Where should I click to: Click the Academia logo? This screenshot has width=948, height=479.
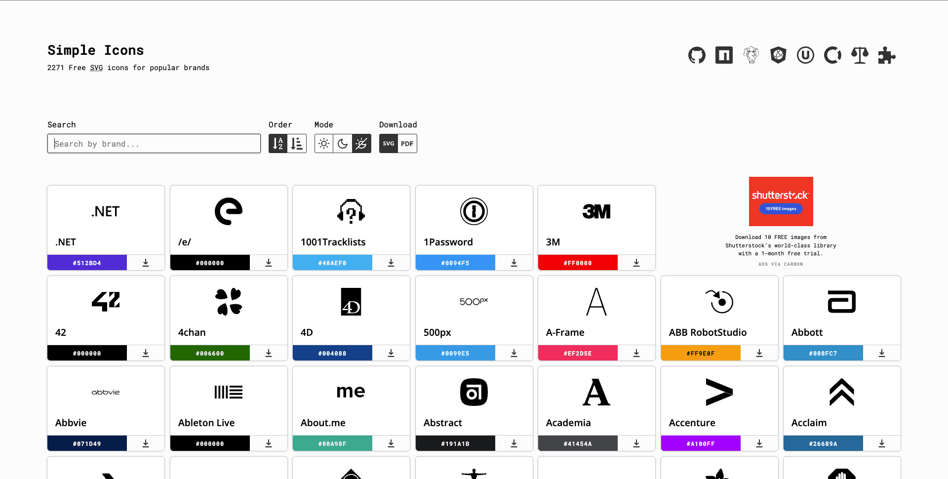pyautogui.click(x=596, y=392)
